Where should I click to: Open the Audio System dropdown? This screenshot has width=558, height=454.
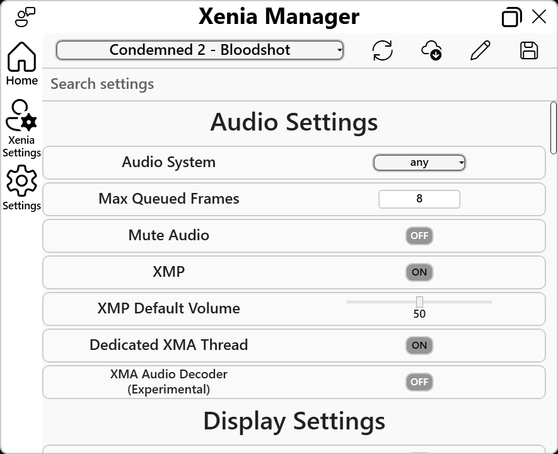point(419,163)
